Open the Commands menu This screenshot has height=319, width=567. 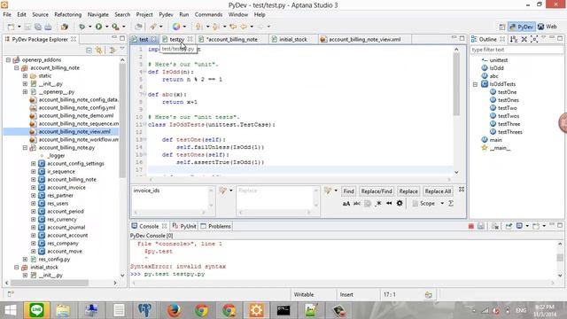209,14
